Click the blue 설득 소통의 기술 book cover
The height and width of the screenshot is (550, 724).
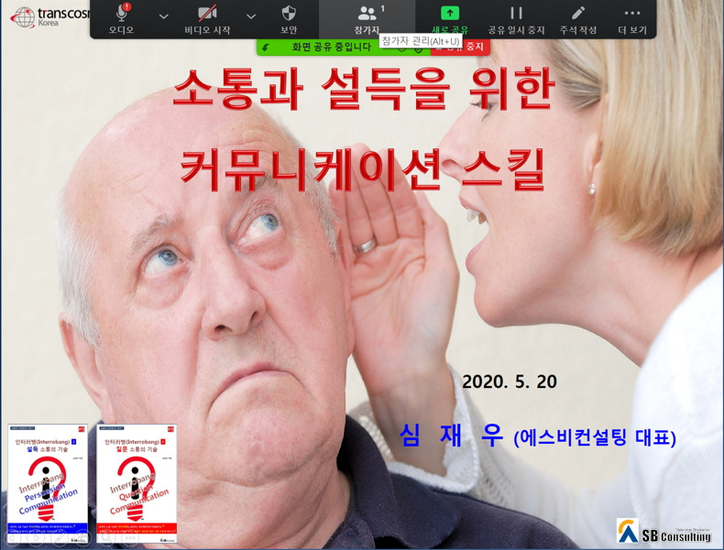pyautogui.click(x=48, y=483)
